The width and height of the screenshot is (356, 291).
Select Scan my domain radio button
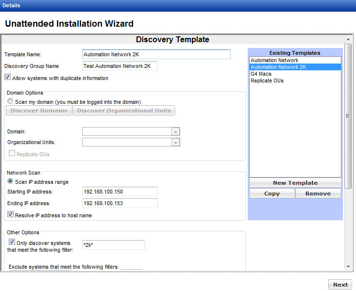point(11,102)
